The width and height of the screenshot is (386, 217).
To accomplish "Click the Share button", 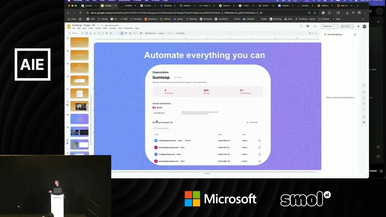I will click(345, 26).
